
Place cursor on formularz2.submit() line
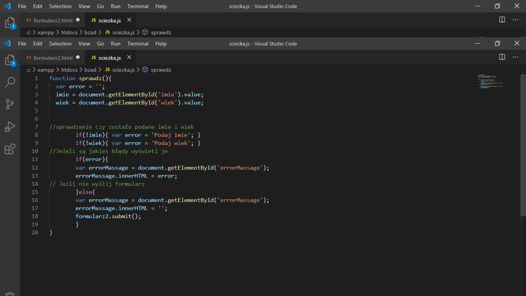click(x=108, y=216)
